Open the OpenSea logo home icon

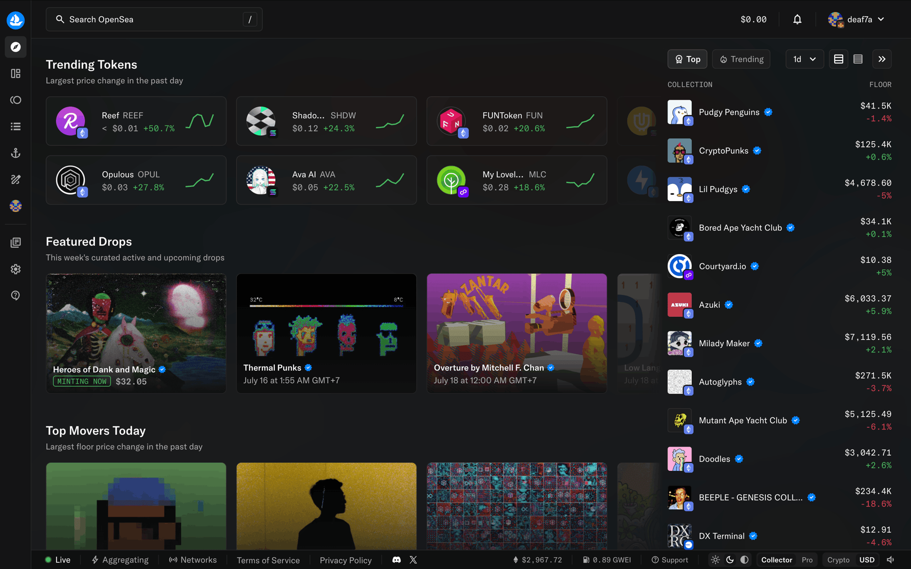(x=16, y=20)
